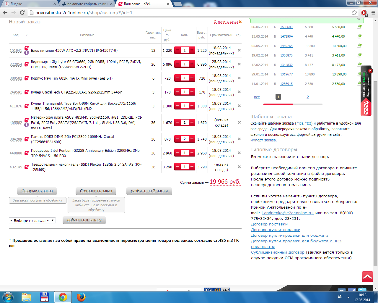This screenshot has height=303, width=378.
Task: Reload the page
Action: pos(22,12)
